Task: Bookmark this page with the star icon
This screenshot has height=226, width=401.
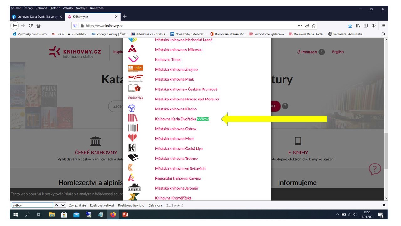Action: (314, 26)
